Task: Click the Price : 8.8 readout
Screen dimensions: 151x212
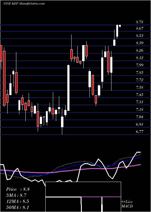Action: click(x=18, y=189)
